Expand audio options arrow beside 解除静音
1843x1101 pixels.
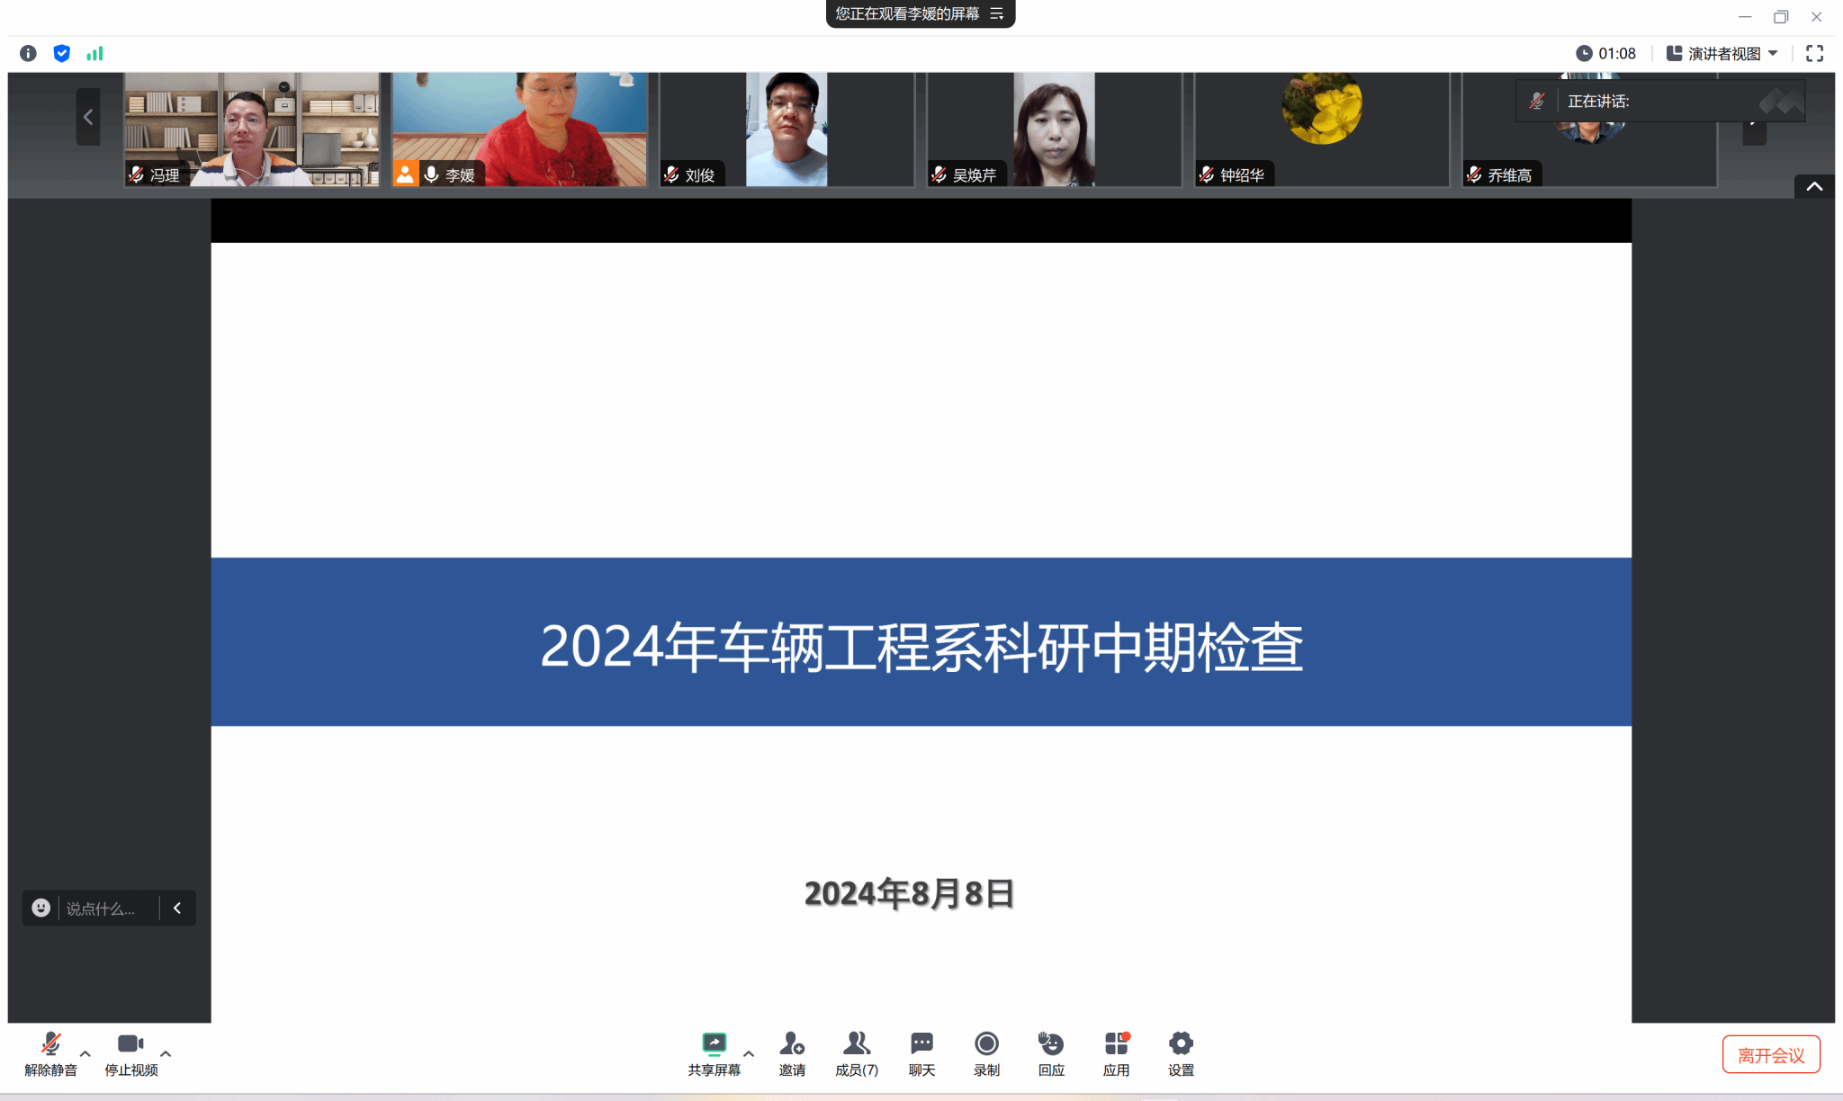pos(85,1053)
